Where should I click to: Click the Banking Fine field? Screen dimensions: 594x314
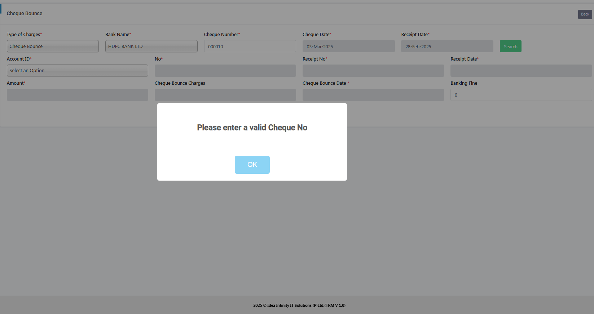pos(521,95)
